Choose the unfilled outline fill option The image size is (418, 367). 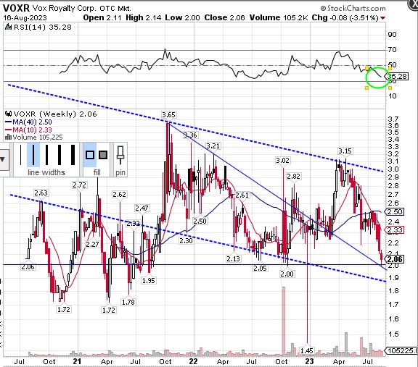[90, 155]
